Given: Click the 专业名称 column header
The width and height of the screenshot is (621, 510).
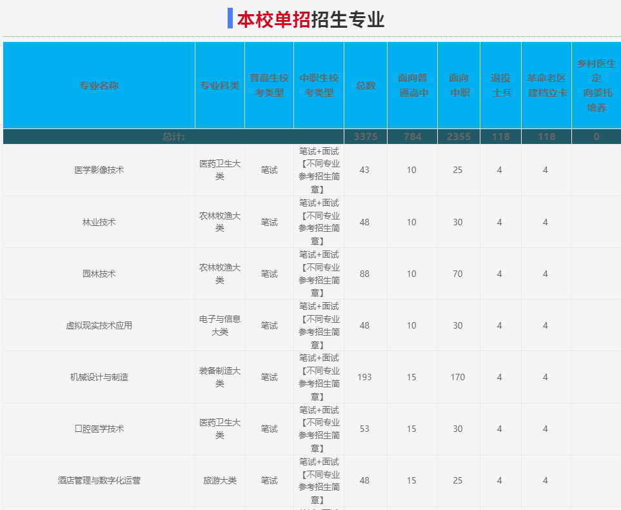Looking at the screenshot, I should (99, 85).
